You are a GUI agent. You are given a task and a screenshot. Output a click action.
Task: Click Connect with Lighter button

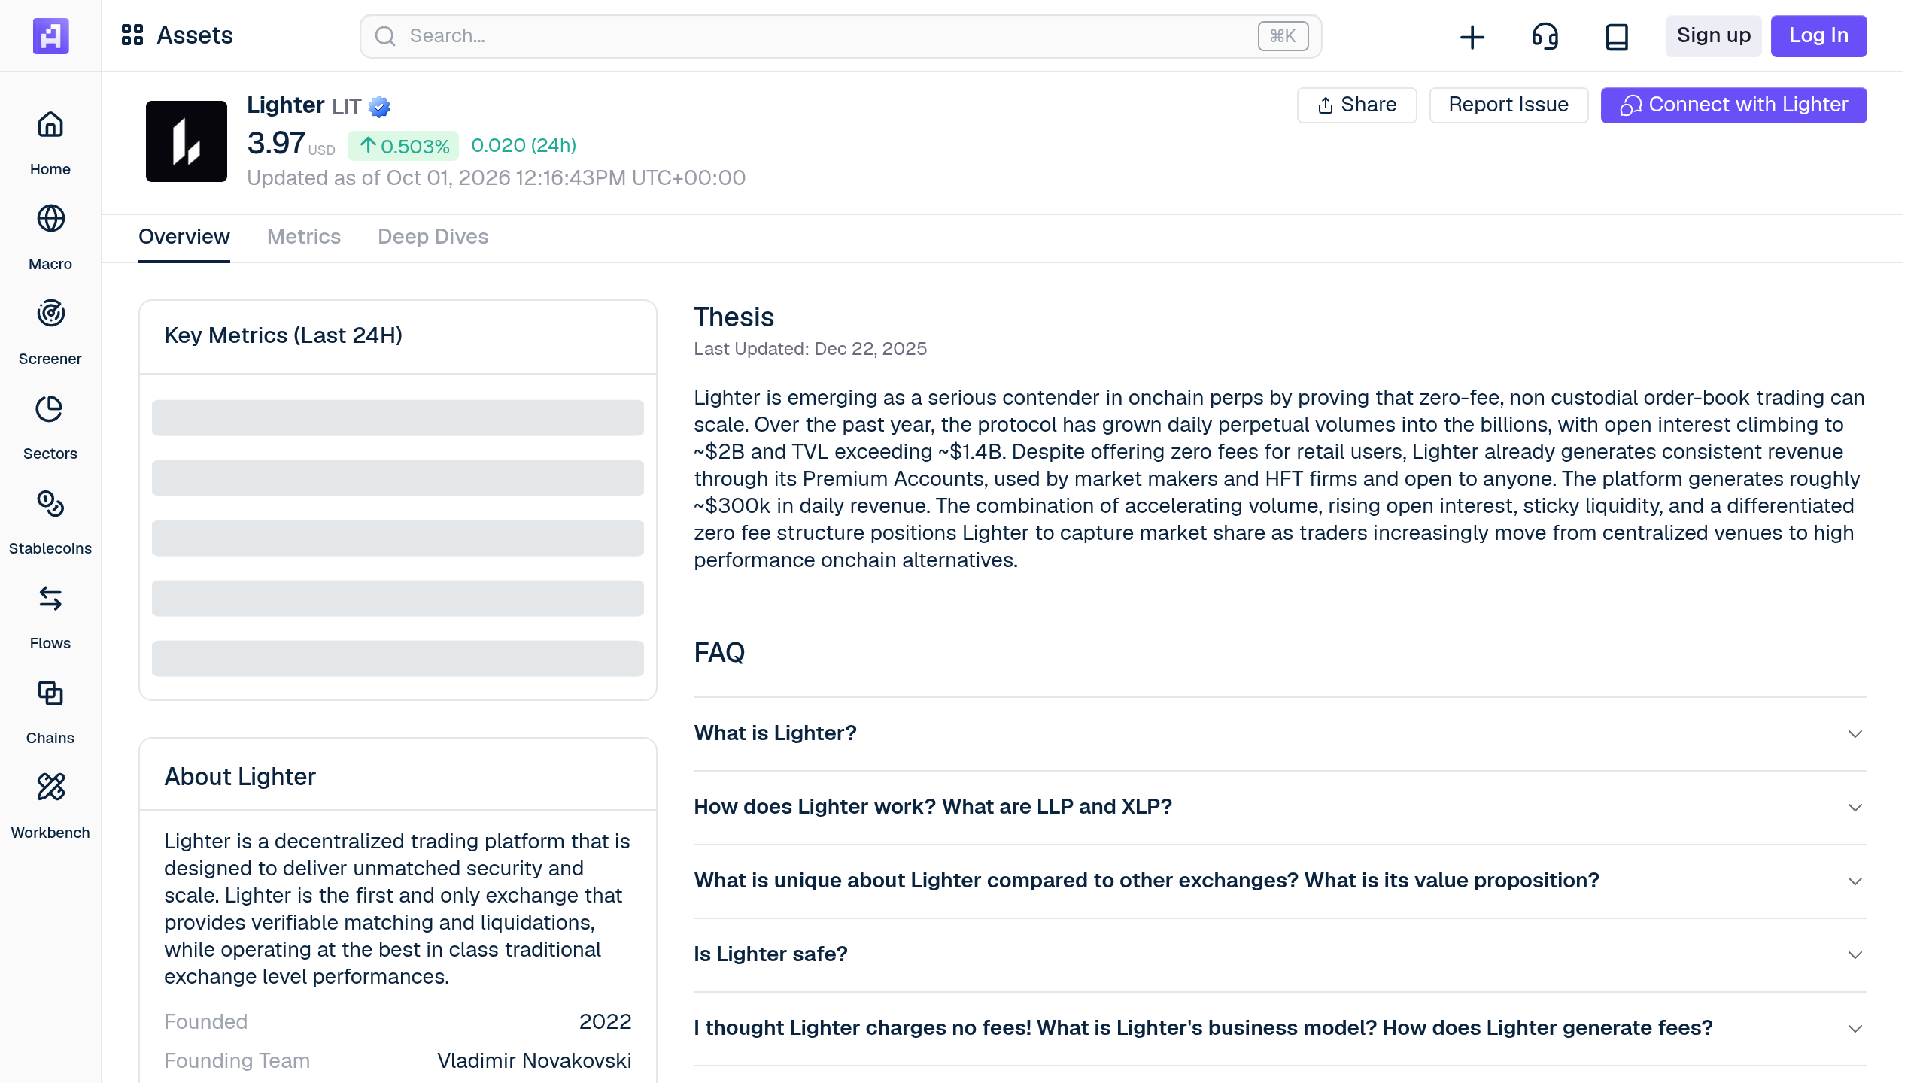pos(1733,105)
